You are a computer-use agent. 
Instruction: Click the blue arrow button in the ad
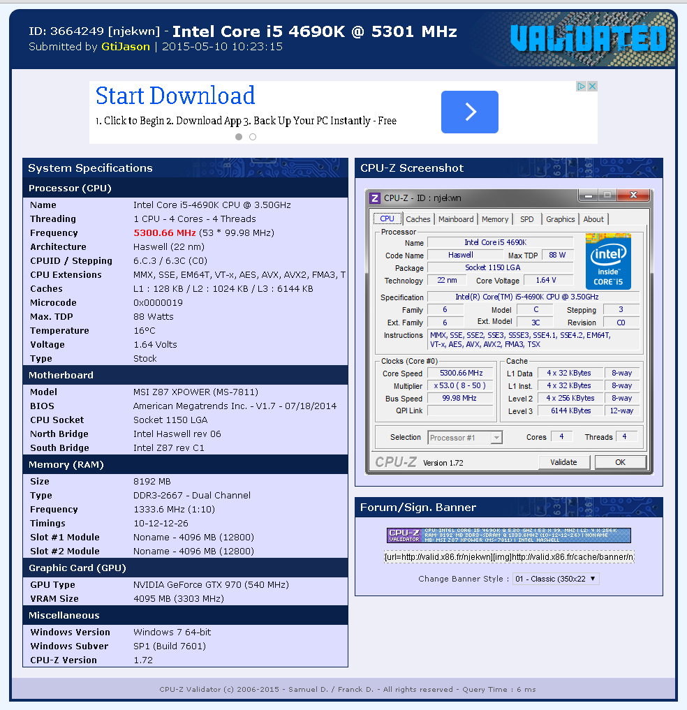point(470,112)
